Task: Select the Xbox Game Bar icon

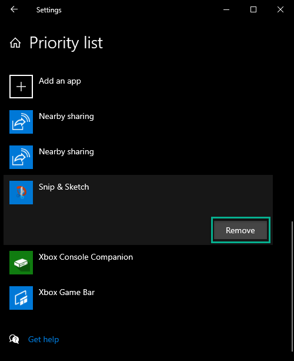Action: (21, 298)
